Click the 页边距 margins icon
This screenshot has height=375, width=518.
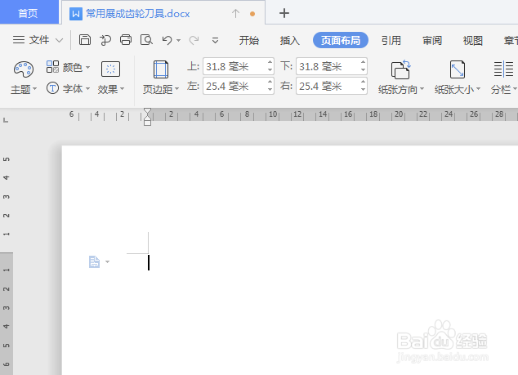coord(161,69)
